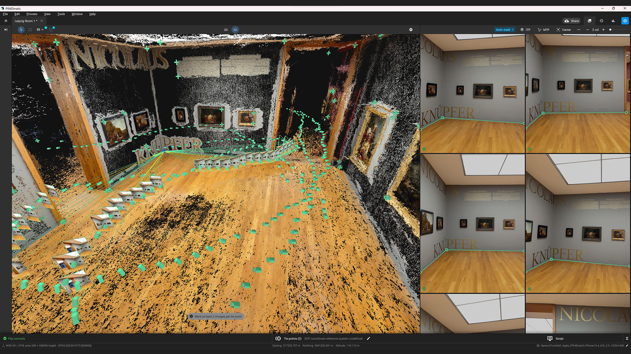Activate the Center view tool
631x354 pixels.
click(x=562, y=29)
